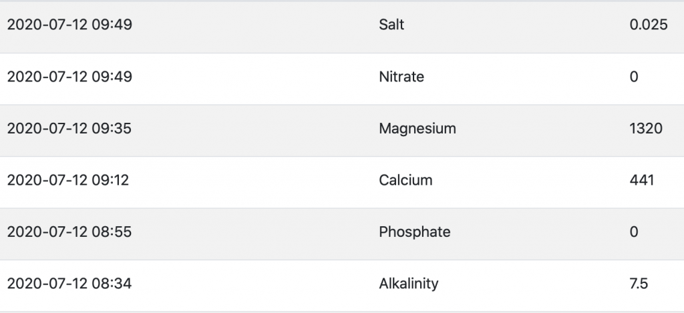684x313 pixels.
Task: Select the Magnesium value 1320
Action: (x=645, y=129)
